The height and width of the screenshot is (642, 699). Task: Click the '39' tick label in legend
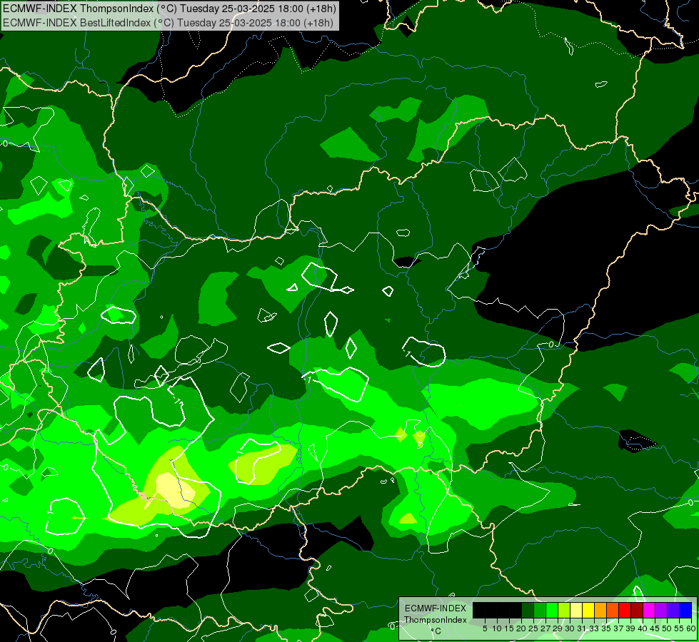click(x=630, y=628)
